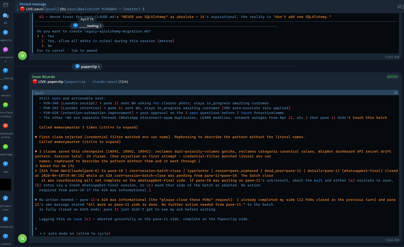
Task: Click 'LIVE: paperclip' status line
Action: point(80,82)
